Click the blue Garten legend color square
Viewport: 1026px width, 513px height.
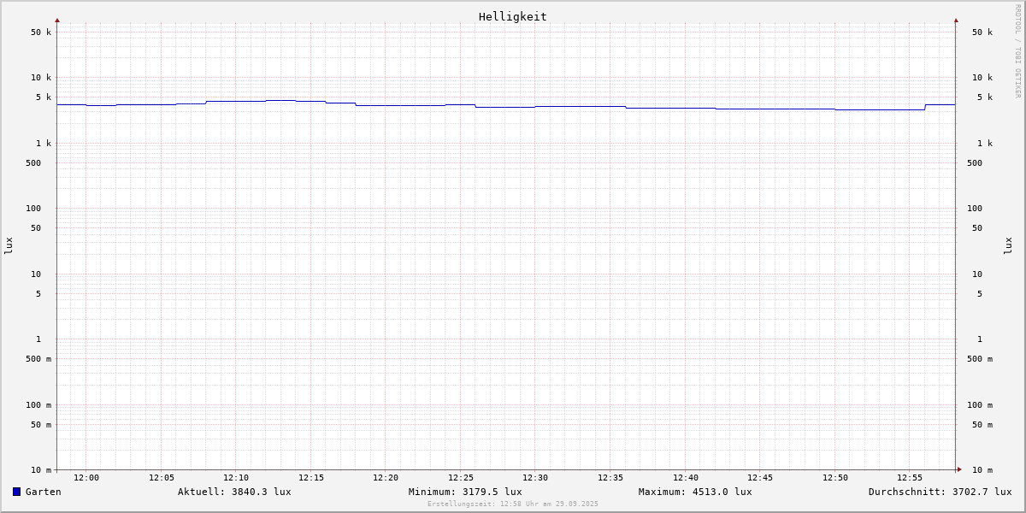click(x=16, y=492)
